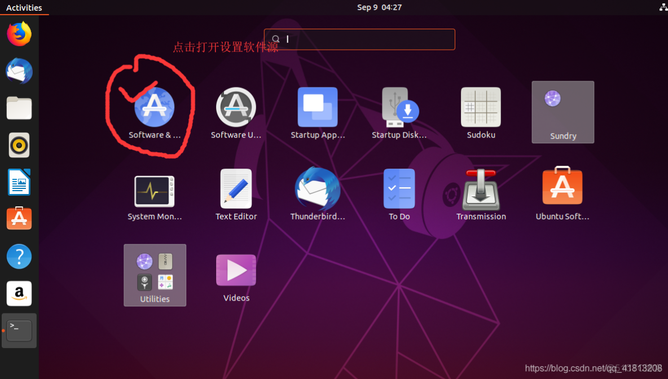This screenshot has height=379, width=668.
Task: Launch System Monitor
Action: click(x=154, y=191)
